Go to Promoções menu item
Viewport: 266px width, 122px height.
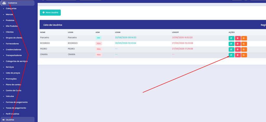point(11,79)
